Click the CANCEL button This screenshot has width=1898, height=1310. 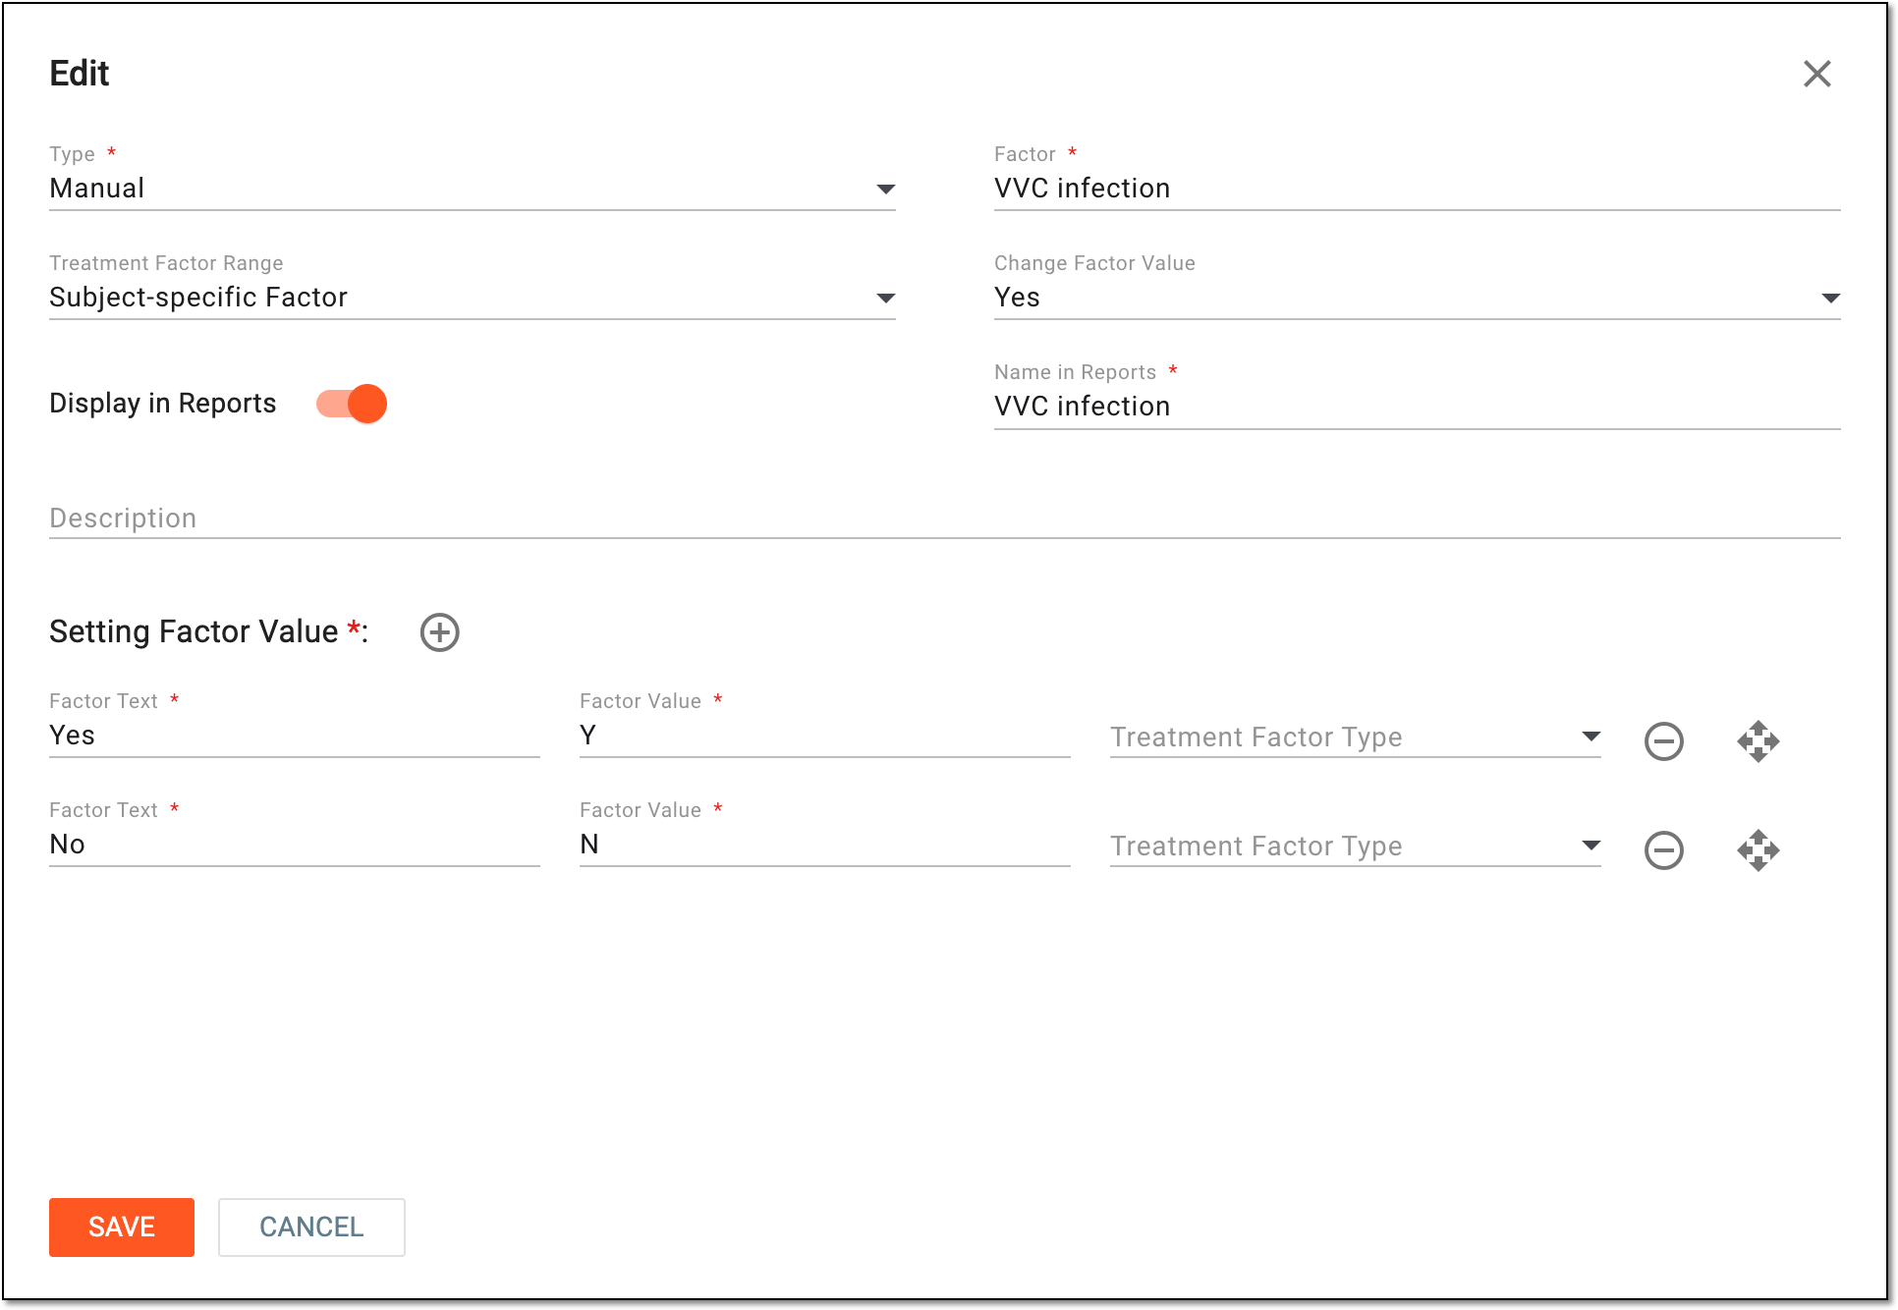311,1227
